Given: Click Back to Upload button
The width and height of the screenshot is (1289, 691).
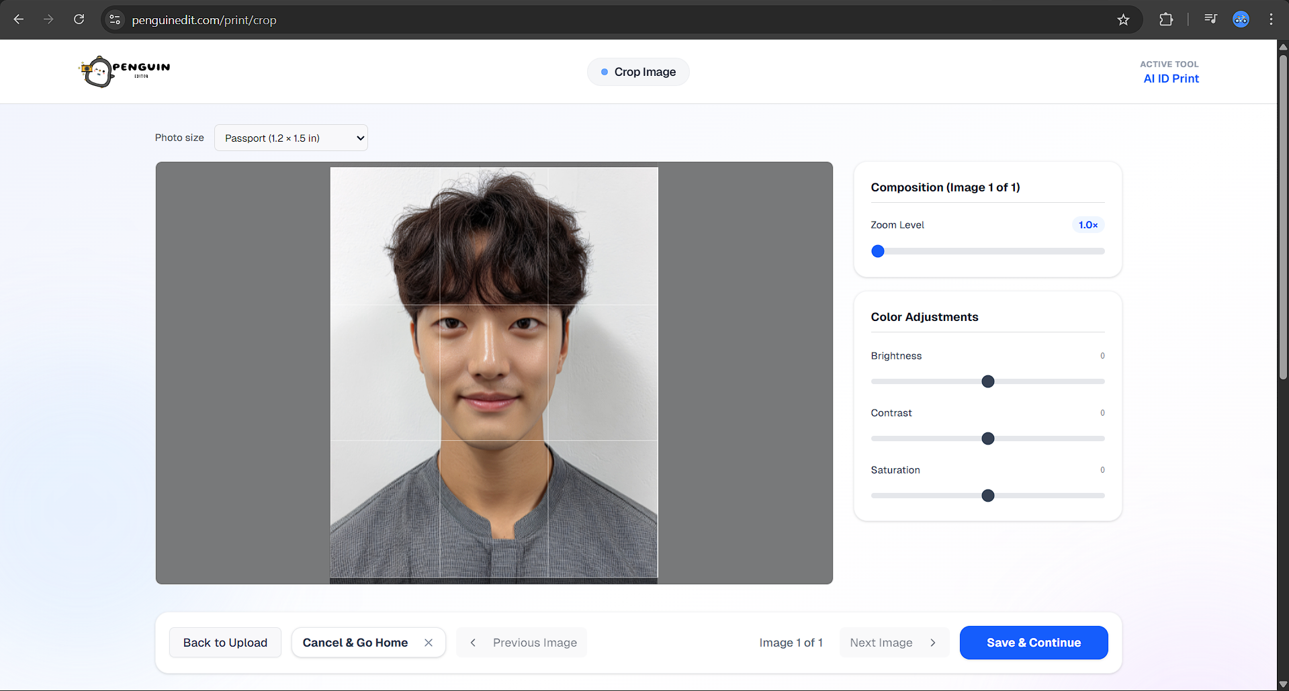Looking at the screenshot, I should pos(225,643).
